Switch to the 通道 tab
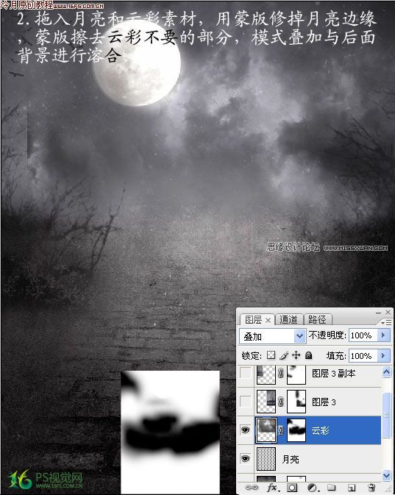The height and width of the screenshot is (495, 395). pos(288,320)
